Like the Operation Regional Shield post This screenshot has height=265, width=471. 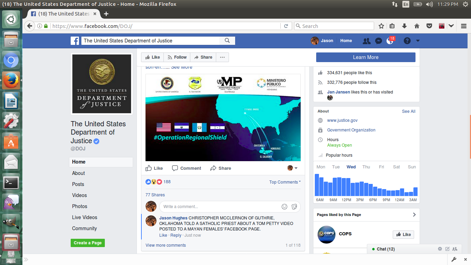coord(154,168)
